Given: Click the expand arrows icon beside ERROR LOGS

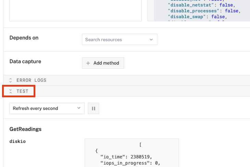Looking at the screenshot, I should coord(11,80).
